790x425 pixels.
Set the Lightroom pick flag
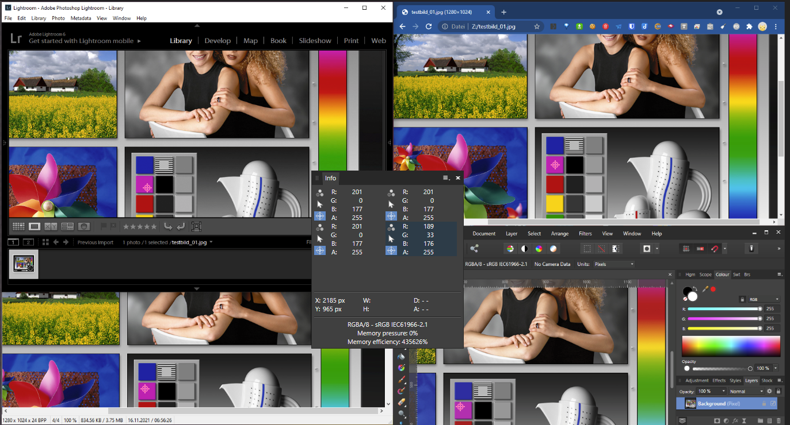104,226
